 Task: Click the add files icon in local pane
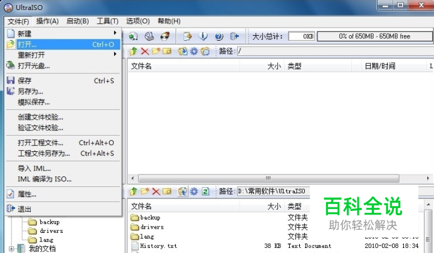183,191
